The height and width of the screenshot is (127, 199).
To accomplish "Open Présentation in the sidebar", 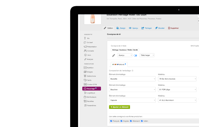I will coord(90,47).
